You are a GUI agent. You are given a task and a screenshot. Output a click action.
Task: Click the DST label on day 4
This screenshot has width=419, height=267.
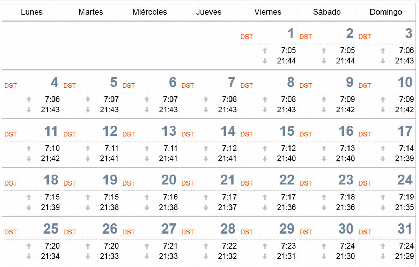[x=10, y=86]
